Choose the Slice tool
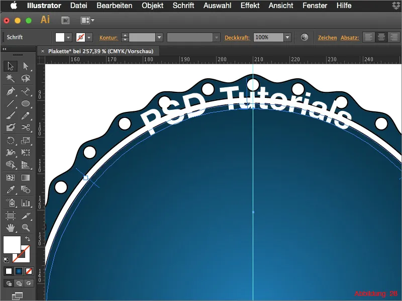 coord(26,216)
